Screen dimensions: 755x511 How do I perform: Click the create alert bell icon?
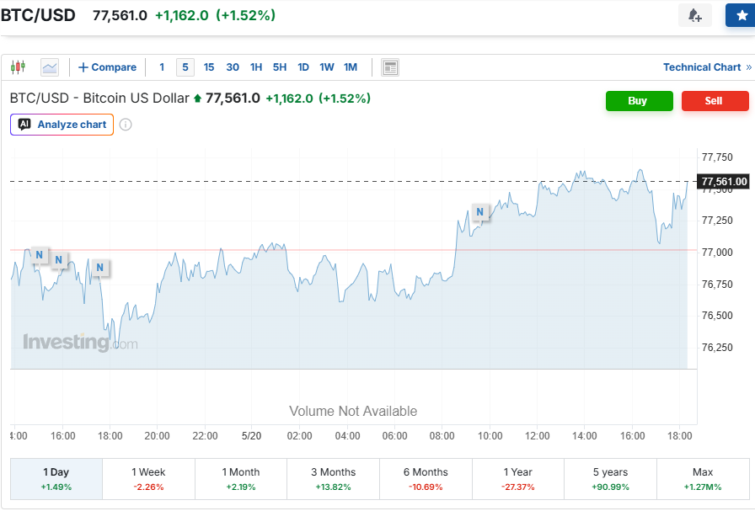(x=694, y=15)
